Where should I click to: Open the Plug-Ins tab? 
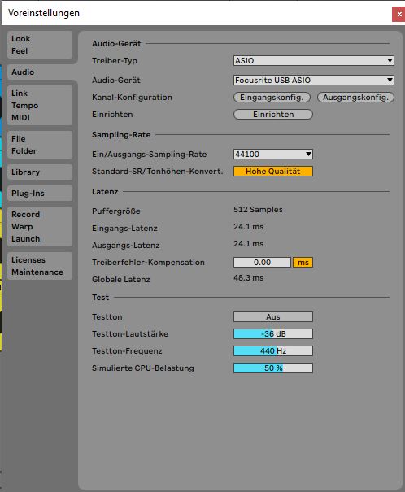click(40, 194)
